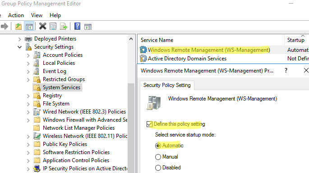
Task: Click the Network List Manager Policies folder icon
Action: click(x=37, y=128)
